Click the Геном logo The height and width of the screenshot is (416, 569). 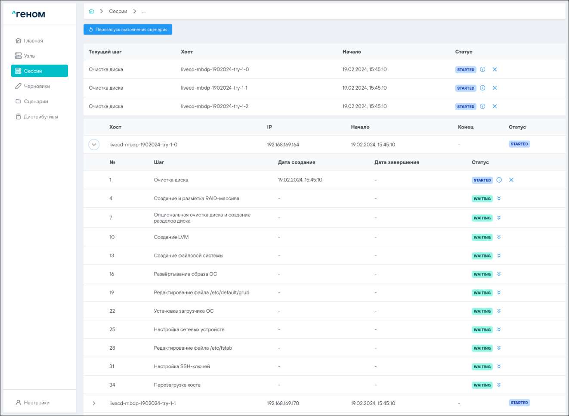coord(28,14)
